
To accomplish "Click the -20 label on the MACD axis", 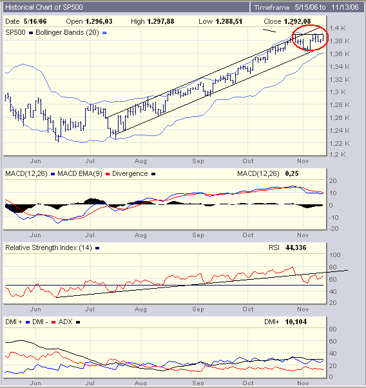I will [x=333, y=229].
